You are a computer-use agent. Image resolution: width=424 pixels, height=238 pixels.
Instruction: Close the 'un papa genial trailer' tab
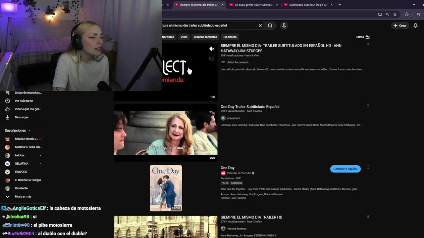[277, 5]
